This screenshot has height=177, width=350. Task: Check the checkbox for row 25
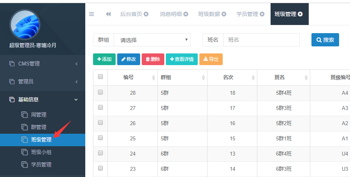[100, 138]
